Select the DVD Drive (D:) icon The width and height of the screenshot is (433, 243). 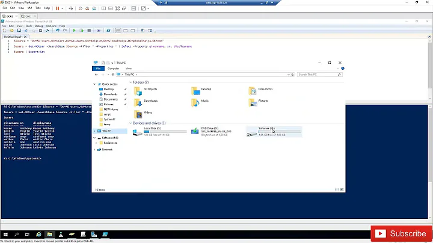pyautogui.click(x=195, y=131)
